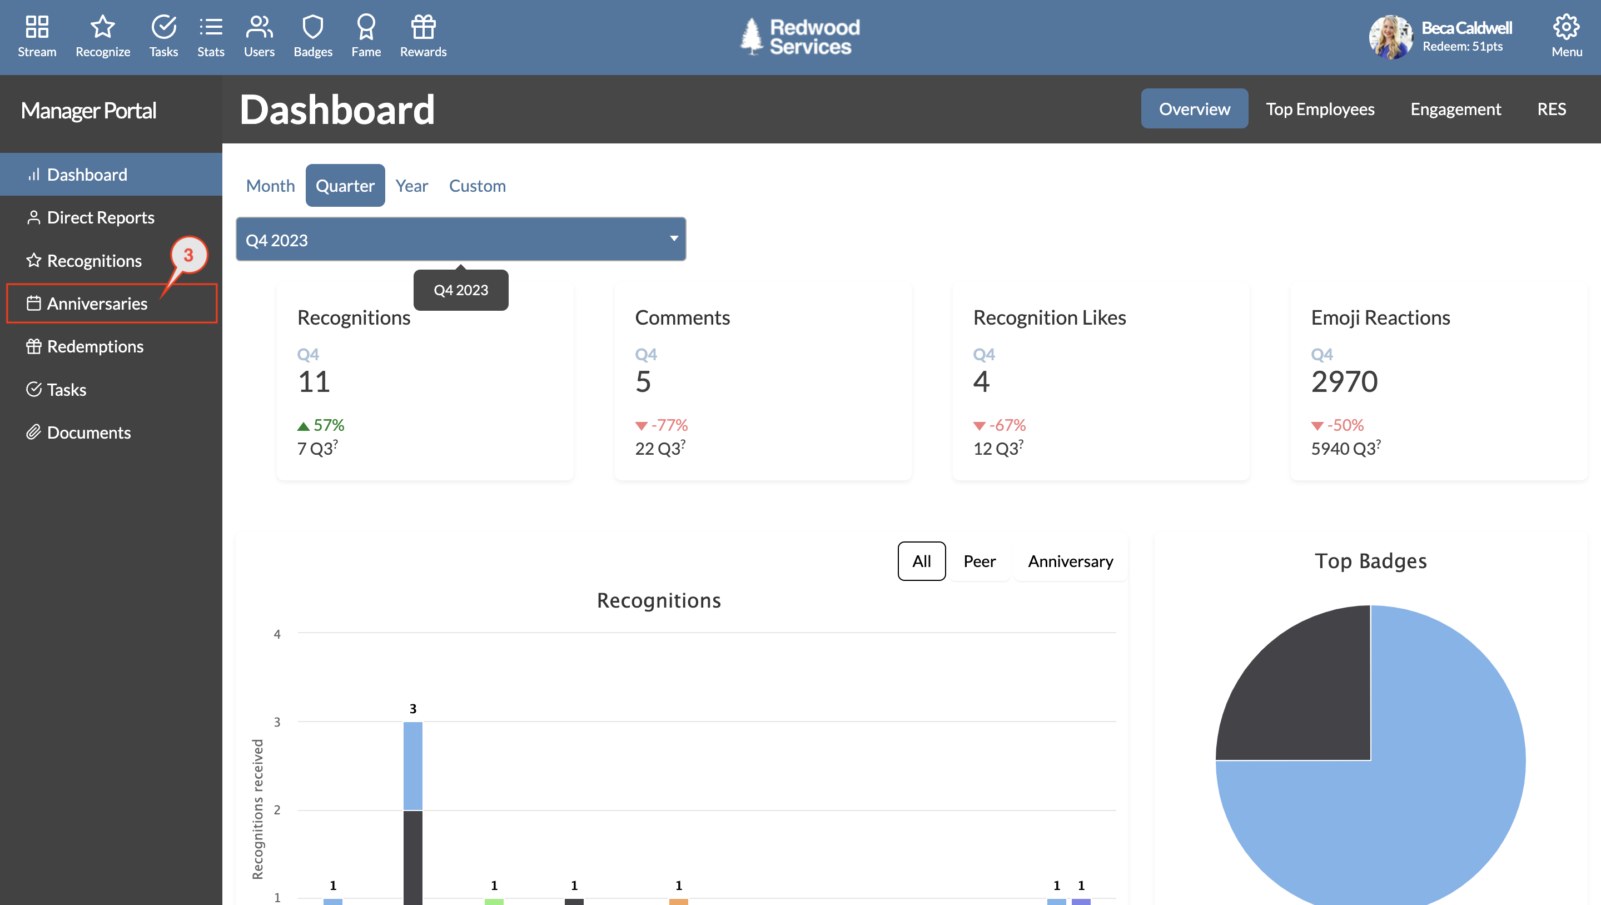Switch to the RES tab

click(1552, 109)
